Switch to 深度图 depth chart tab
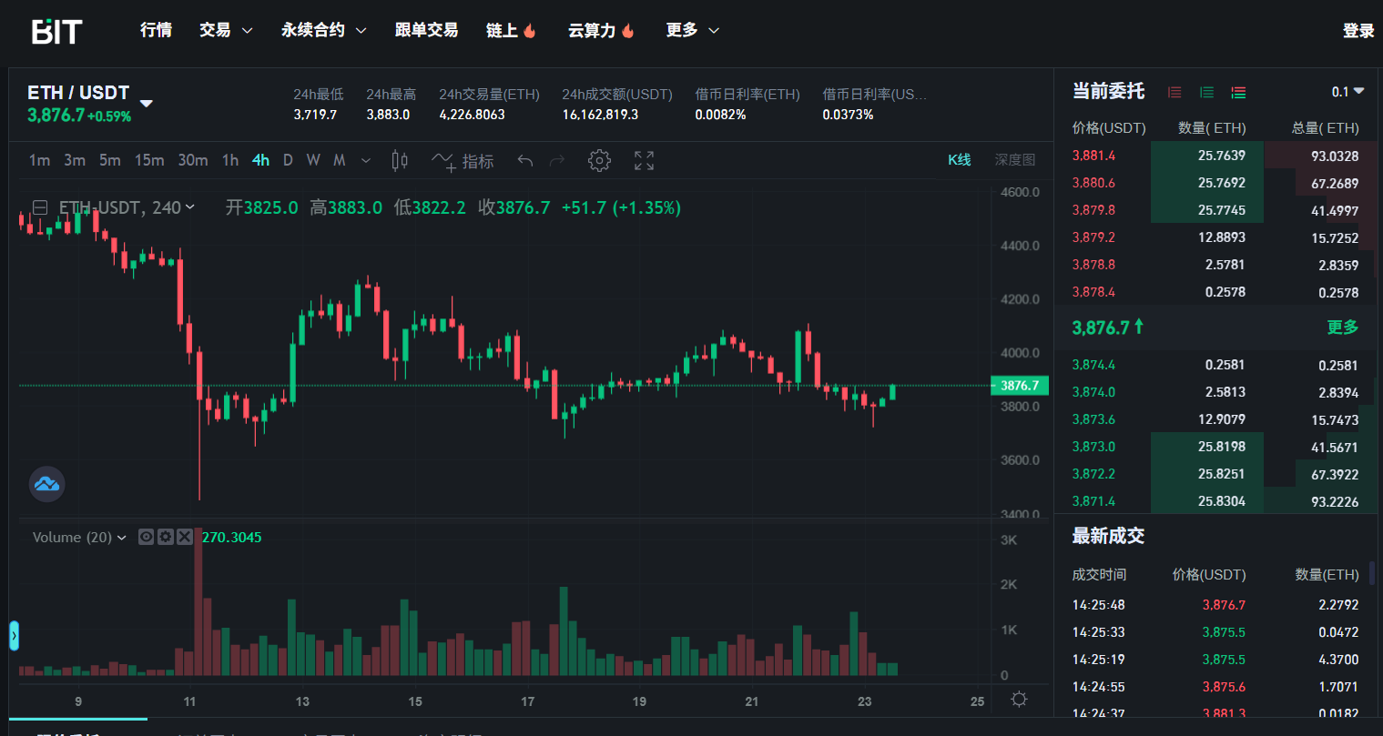Image resolution: width=1383 pixels, height=736 pixels. [x=1014, y=160]
